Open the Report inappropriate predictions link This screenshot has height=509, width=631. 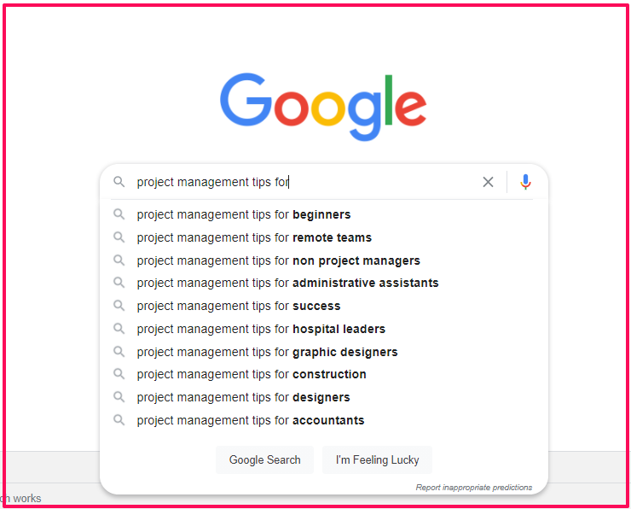(473, 488)
